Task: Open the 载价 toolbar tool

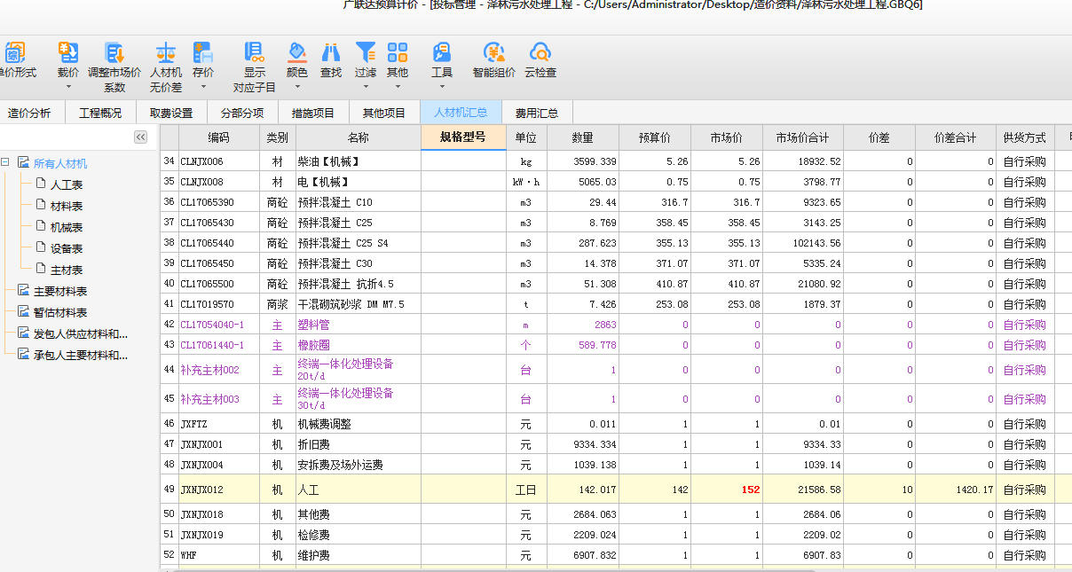Action: coord(68,52)
